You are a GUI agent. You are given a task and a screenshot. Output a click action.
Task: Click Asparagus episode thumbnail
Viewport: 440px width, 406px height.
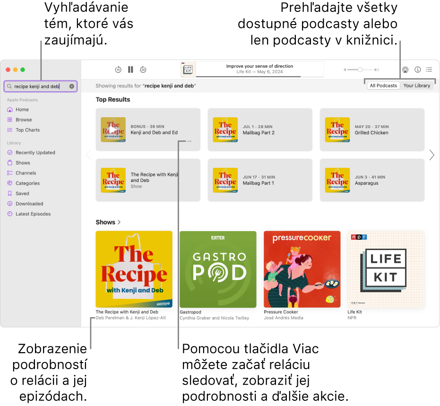tap(337, 180)
